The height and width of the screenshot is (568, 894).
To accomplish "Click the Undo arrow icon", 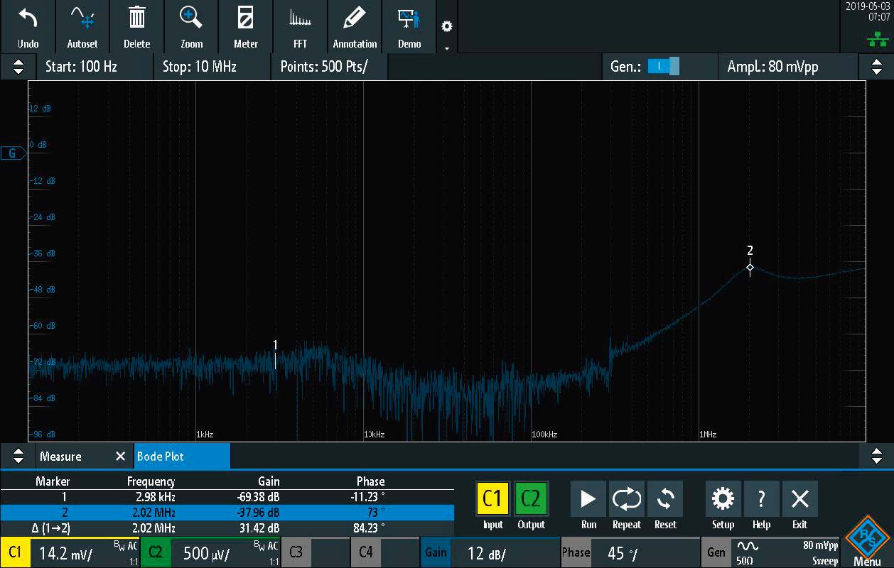I will pos(28,26).
